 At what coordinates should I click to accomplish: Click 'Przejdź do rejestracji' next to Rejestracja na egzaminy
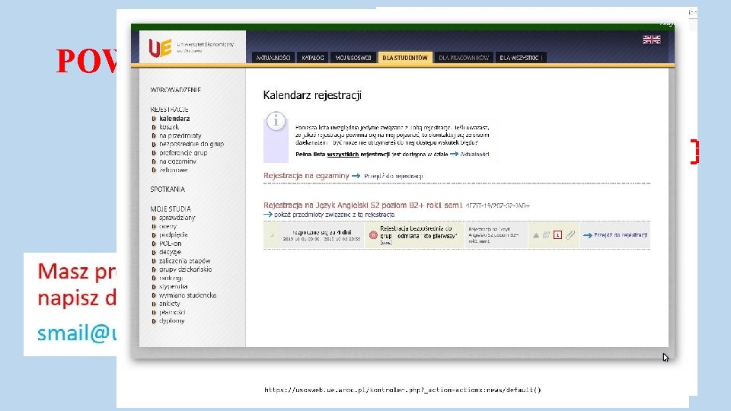(x=393, y=176)
